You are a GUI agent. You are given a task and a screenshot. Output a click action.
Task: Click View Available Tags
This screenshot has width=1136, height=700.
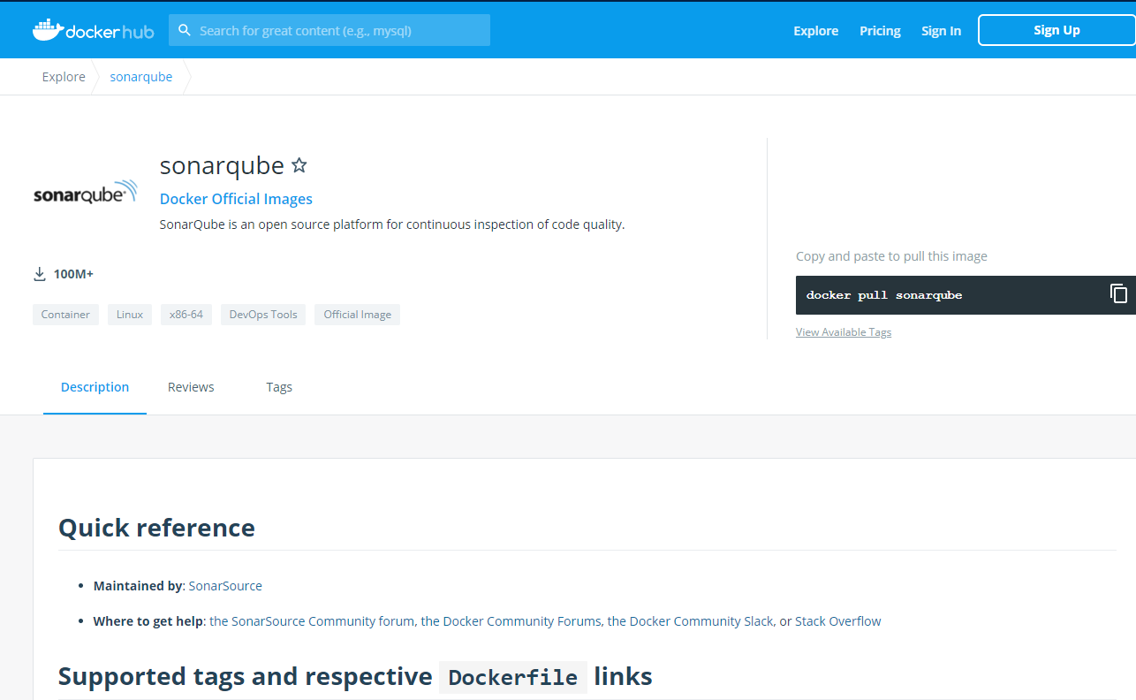(843, 331)
